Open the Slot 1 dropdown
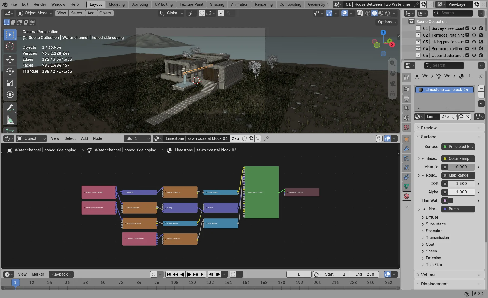This screenshot has width=488, height=298. click(137, 138)
